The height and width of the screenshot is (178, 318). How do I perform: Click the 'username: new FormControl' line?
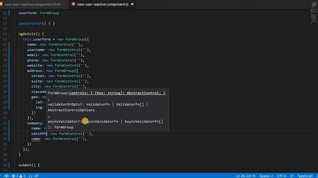tap(59, 50)
